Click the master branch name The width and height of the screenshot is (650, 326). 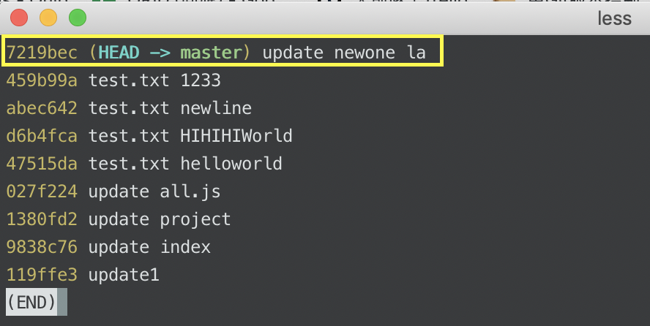(x=211, y=53)
